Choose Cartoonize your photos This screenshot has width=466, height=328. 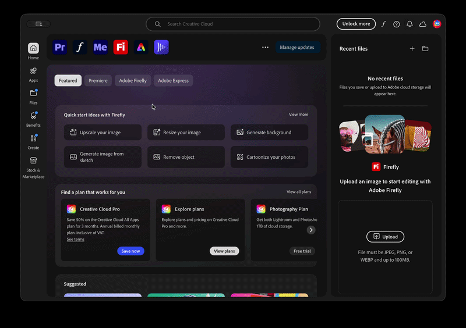(269, 157)
